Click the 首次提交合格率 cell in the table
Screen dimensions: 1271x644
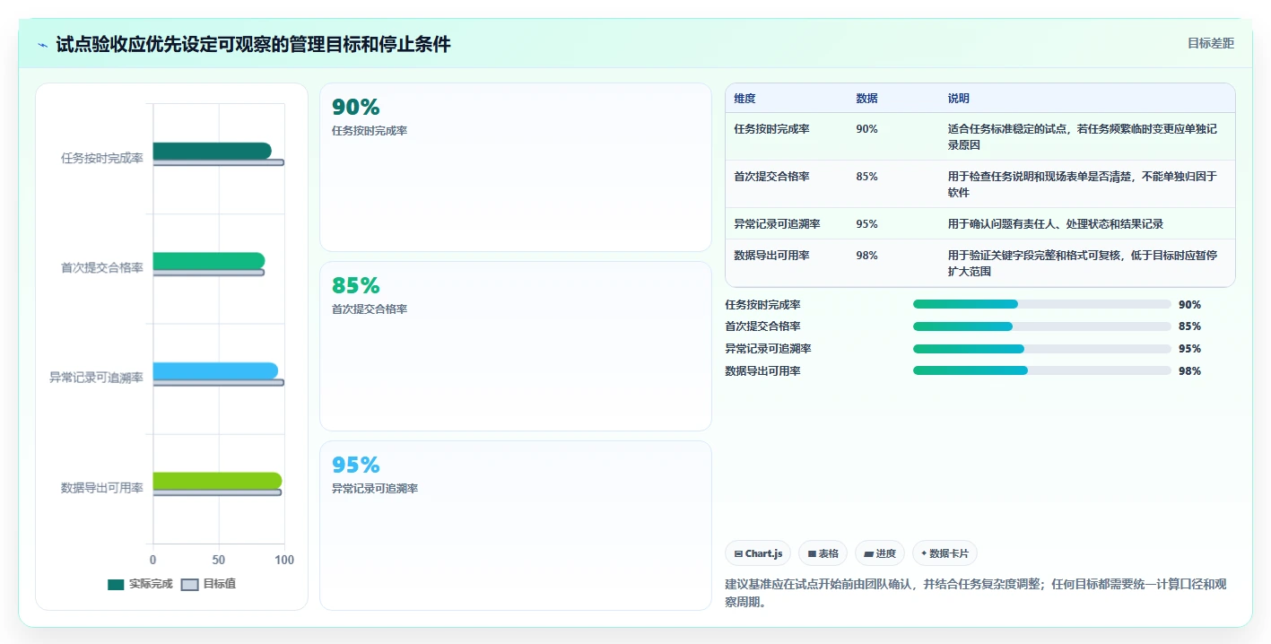[x=771, y=177]
